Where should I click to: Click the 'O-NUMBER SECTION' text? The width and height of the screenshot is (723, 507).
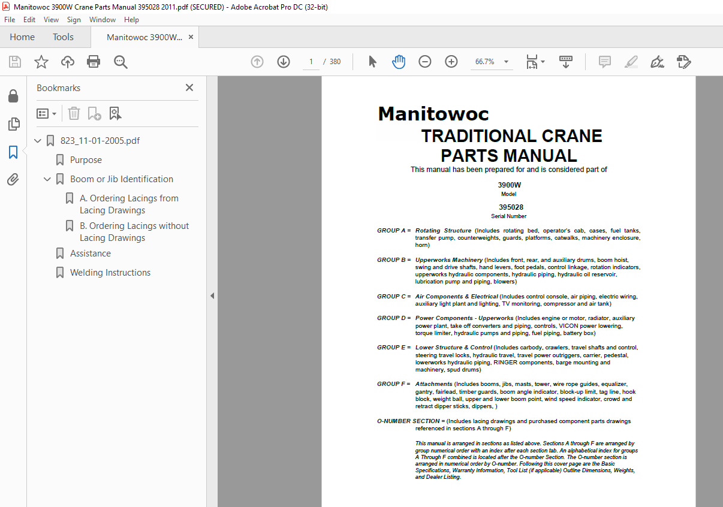[x=408, y=421]
